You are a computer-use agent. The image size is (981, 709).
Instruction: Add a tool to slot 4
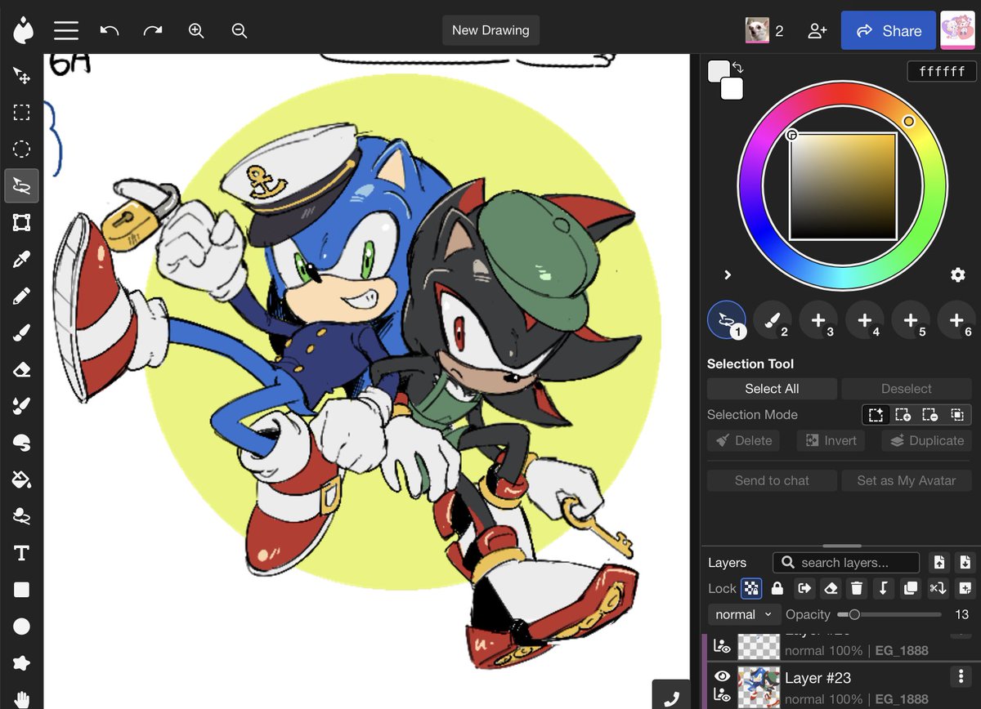pyautogui.click(x=865, y=320)
